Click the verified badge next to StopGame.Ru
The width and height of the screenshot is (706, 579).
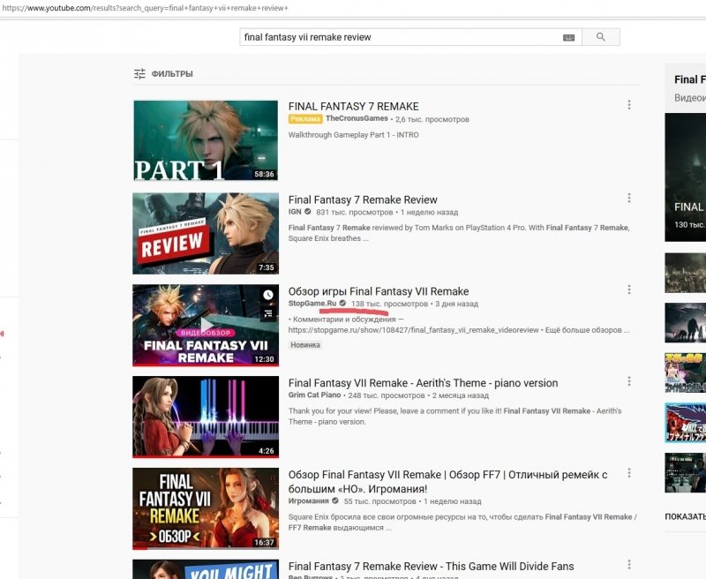coord(342,304)
